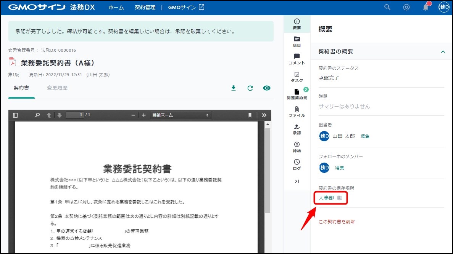
Task: Open the コメント comments panel
Action: [x=297, y=59]
